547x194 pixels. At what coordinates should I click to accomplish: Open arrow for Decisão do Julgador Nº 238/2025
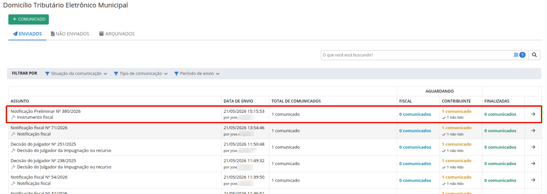pos(533,164)
